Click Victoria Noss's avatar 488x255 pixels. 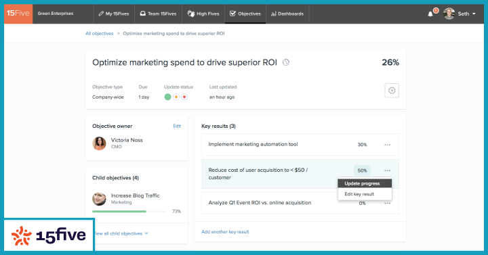[x=99, y=143]
